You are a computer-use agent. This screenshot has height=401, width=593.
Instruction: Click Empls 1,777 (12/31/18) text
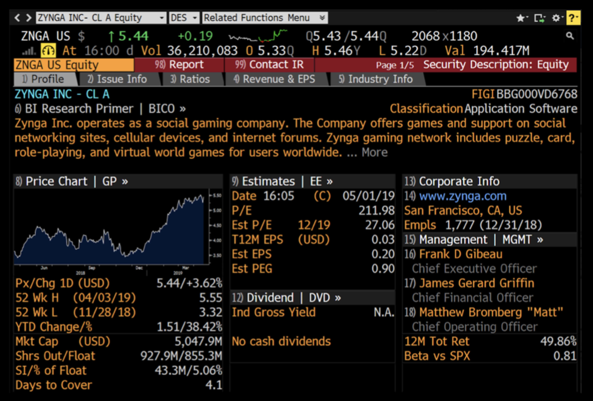[473, 225]
